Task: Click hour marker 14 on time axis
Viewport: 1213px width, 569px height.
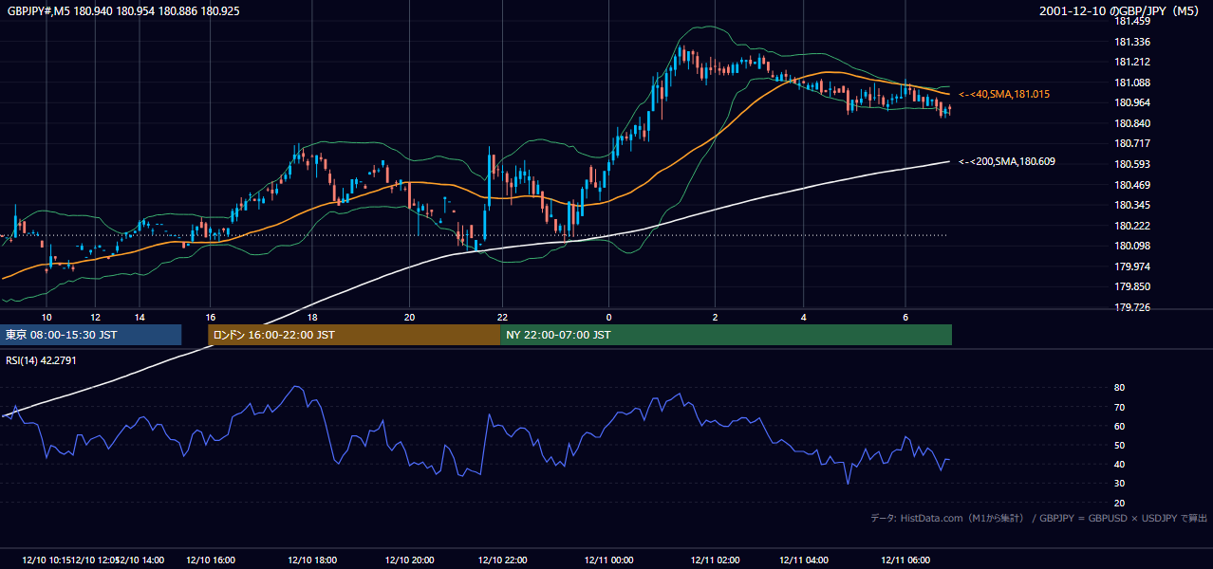Action: [140, 318]
